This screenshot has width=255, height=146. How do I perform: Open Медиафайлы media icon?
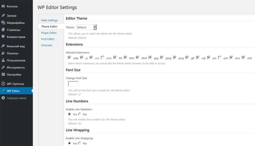[x=3, y=23]
